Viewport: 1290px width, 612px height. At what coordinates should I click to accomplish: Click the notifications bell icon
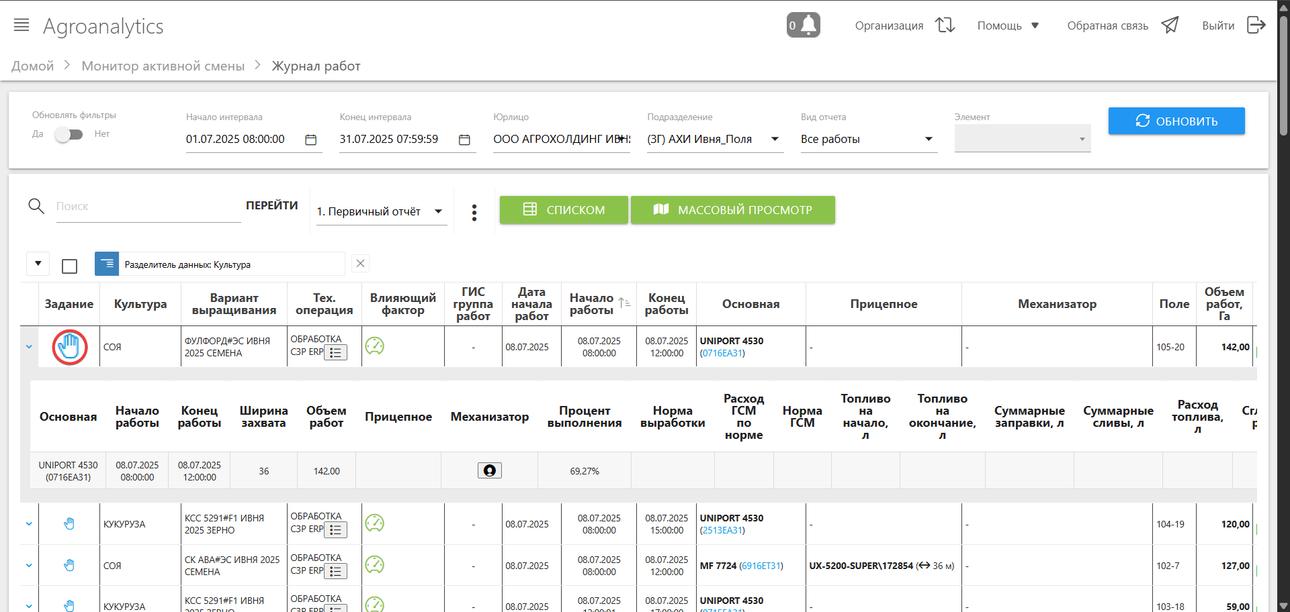[804, 25]
